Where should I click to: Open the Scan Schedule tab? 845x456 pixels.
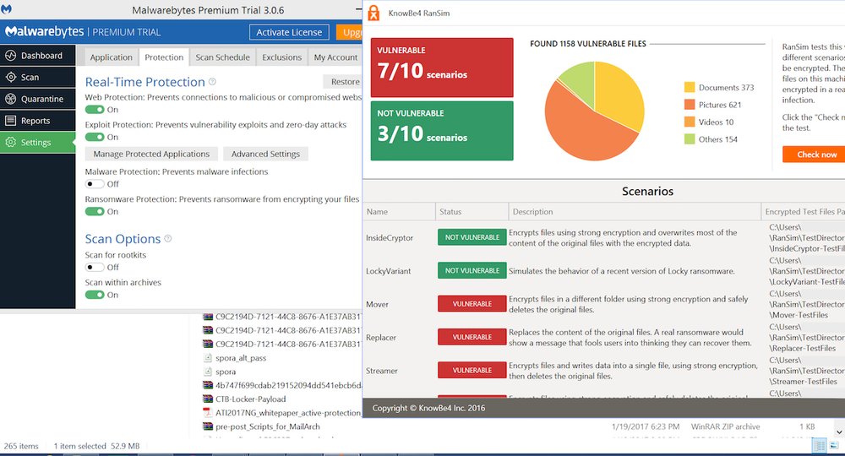[x=222, y=57]
